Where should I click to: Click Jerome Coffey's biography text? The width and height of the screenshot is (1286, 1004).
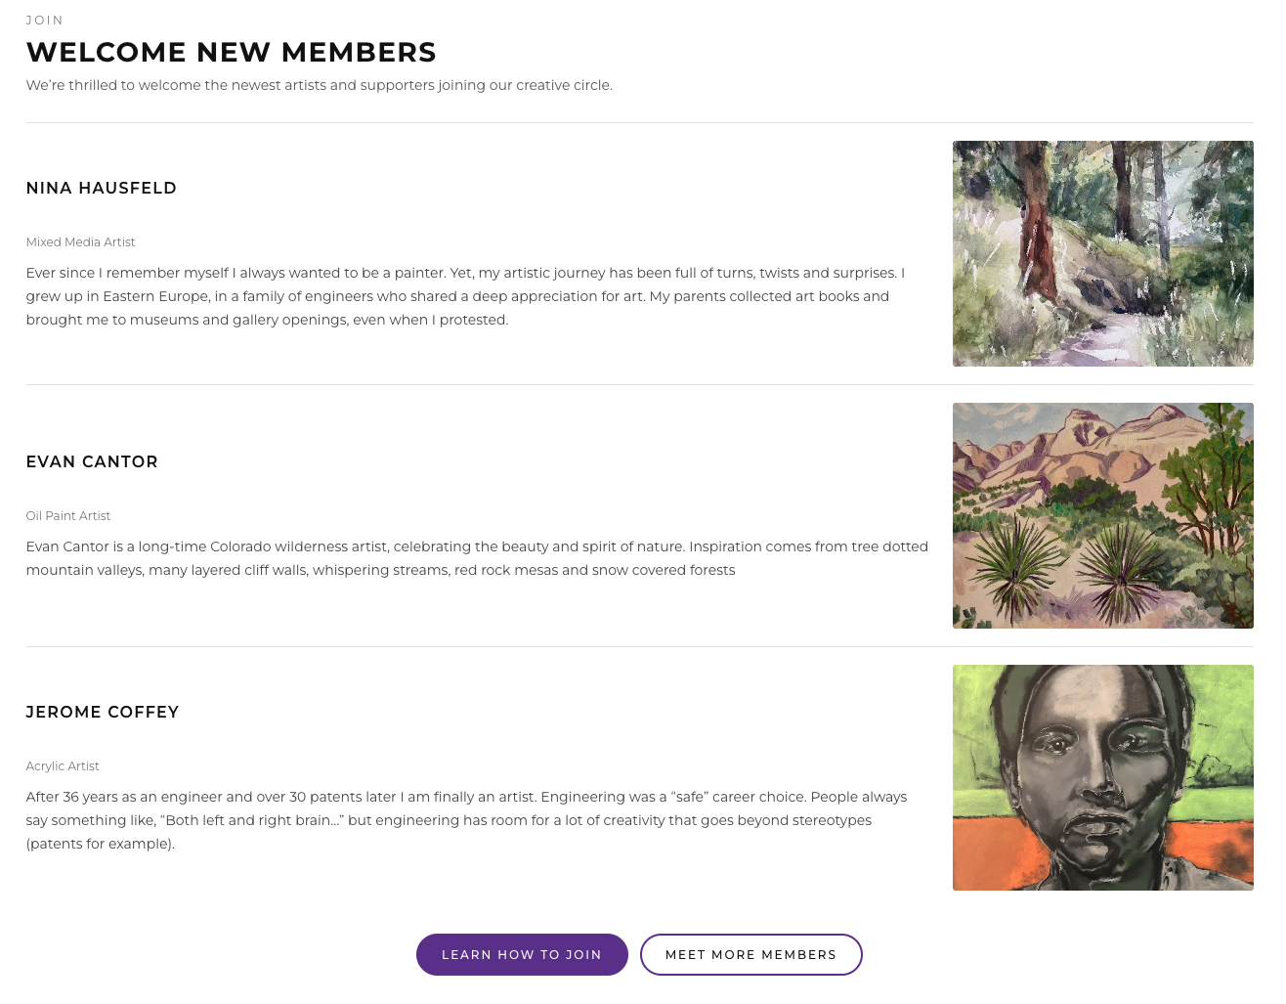click(467, 819)
